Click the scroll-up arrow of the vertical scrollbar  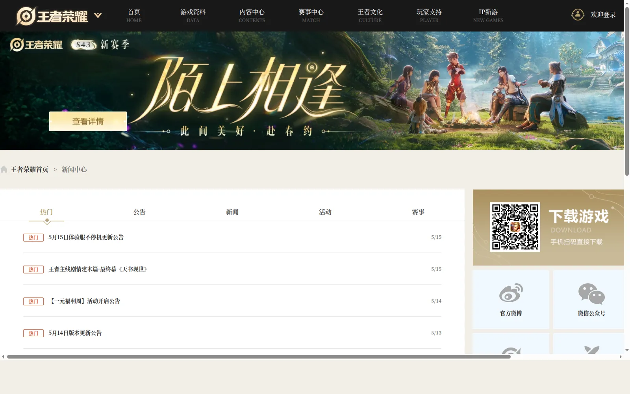pos(627,3)
